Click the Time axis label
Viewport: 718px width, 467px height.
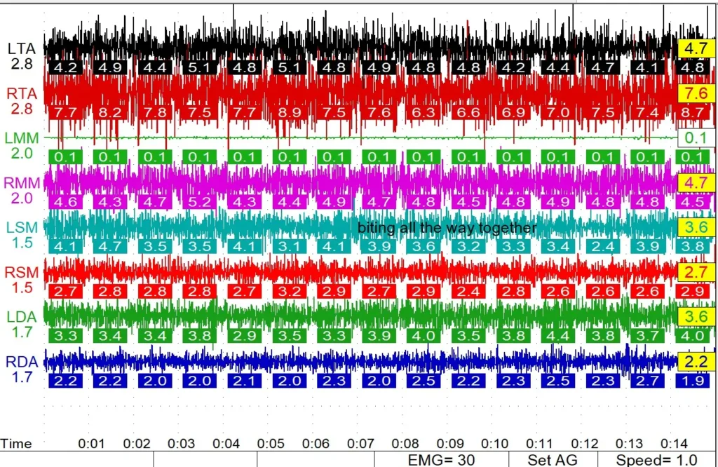click(16, 444)
